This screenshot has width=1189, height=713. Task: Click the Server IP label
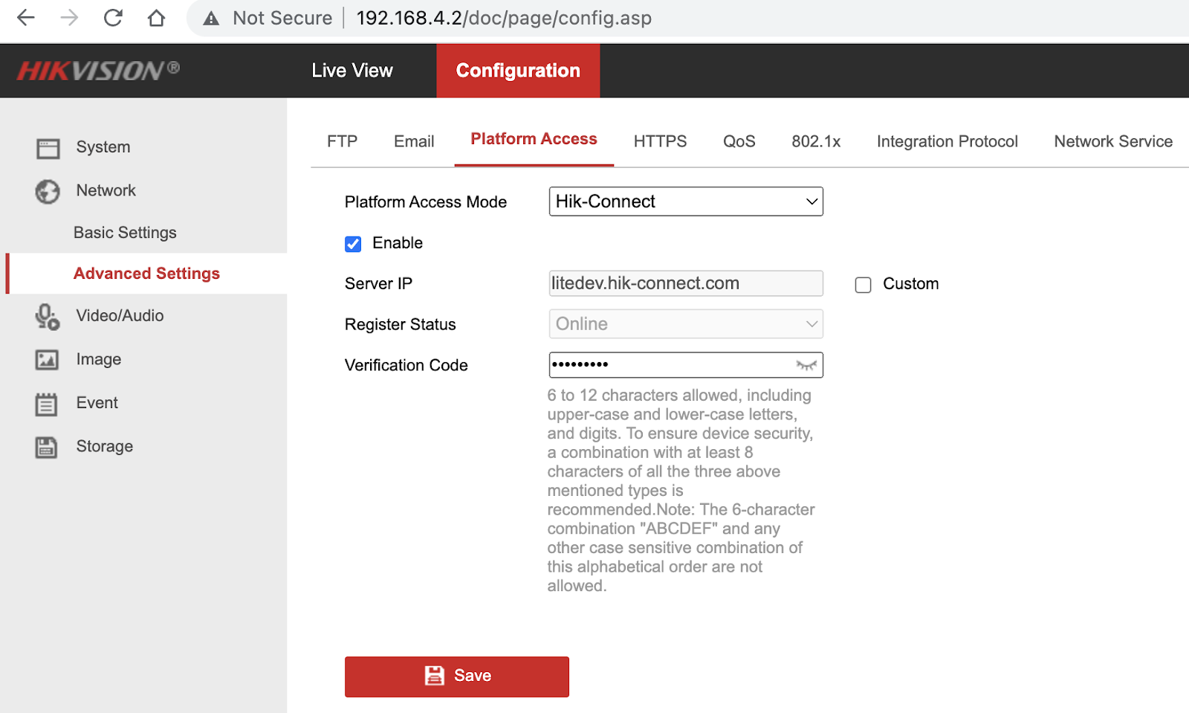[x=378, y=284]
